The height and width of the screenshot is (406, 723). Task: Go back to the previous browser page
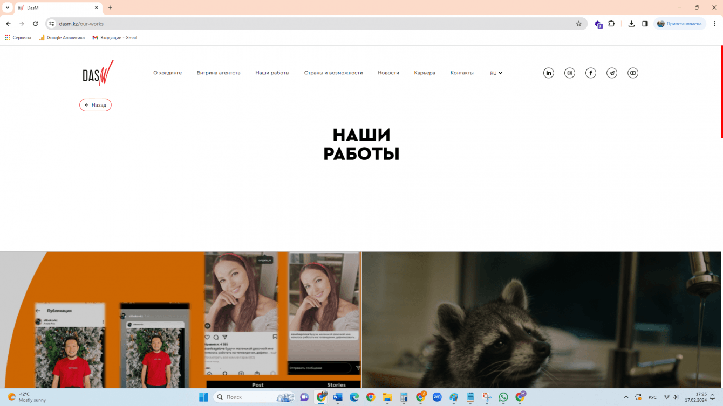tap(8, 24)
